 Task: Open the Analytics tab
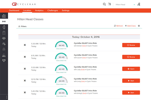(x=39, y=11)
